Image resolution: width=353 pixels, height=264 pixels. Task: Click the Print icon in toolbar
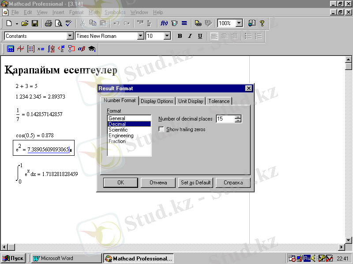(48, 23)
